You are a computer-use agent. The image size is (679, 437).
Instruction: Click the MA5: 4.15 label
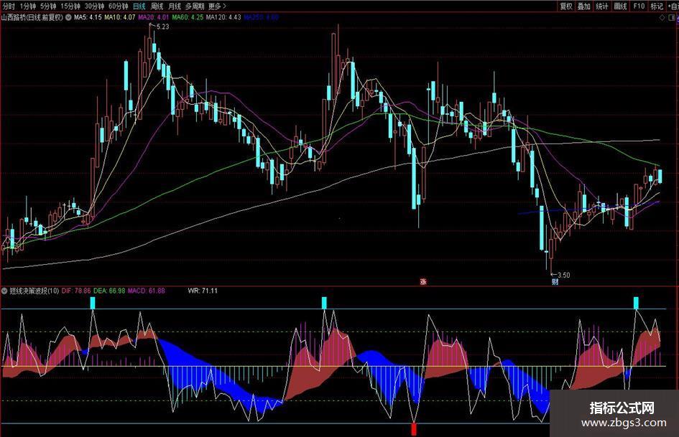(88, 17)
